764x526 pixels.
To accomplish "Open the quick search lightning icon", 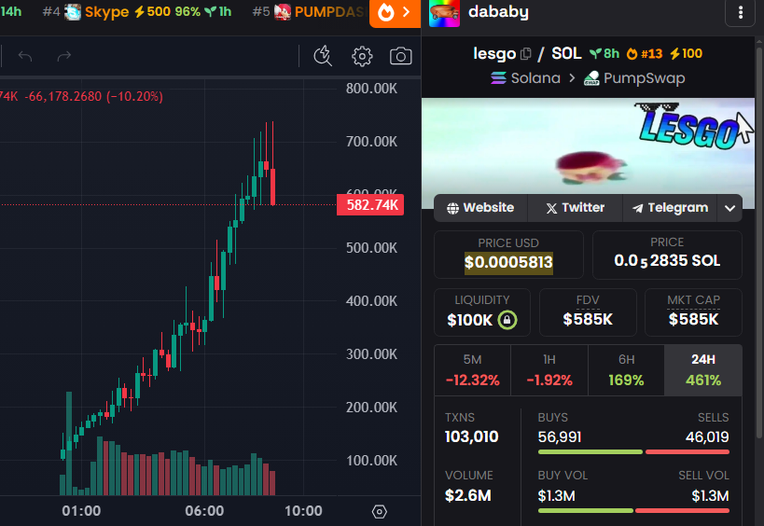I will click(323, 56).
